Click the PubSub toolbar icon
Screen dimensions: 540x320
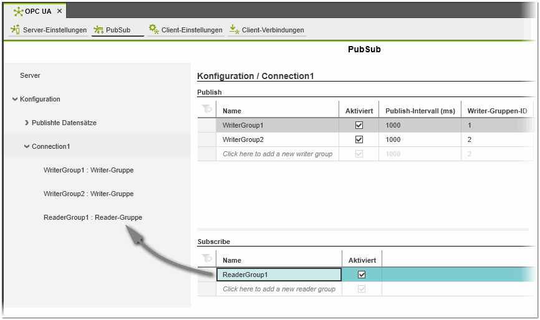coord(99,30)
